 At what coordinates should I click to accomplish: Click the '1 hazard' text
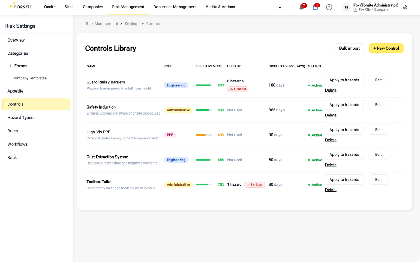point(234,184)
